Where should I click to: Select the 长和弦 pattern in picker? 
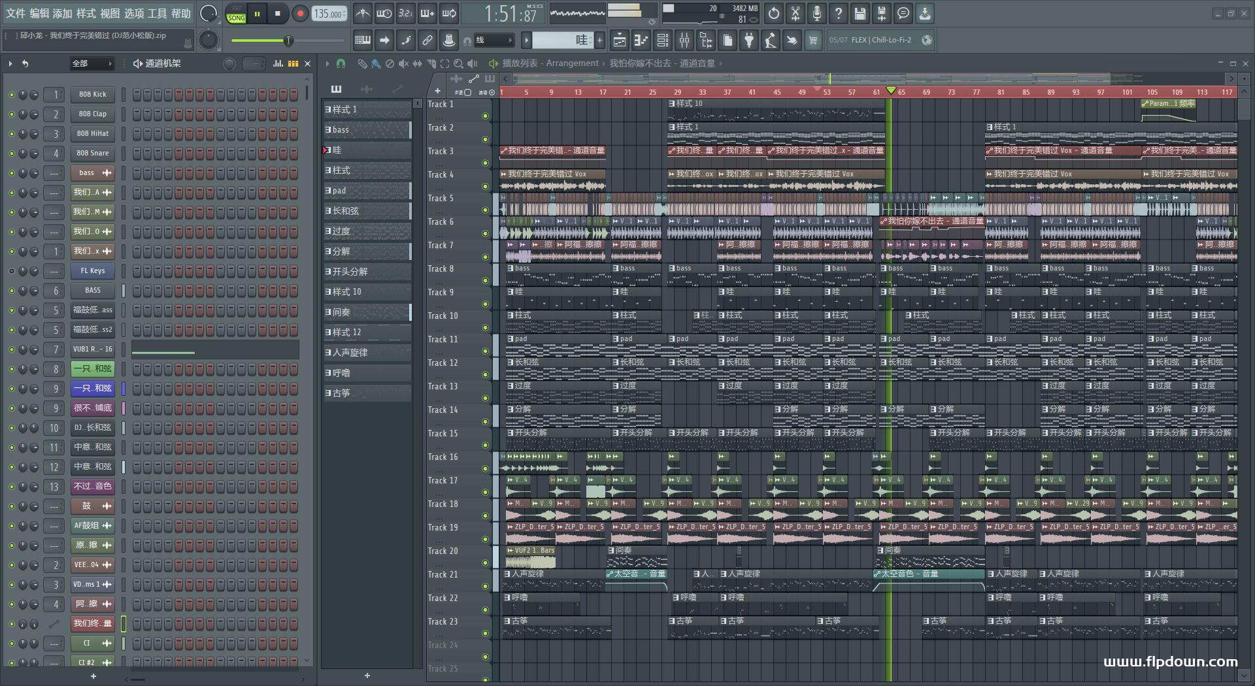pyautogui.click(x=367, y=211)
